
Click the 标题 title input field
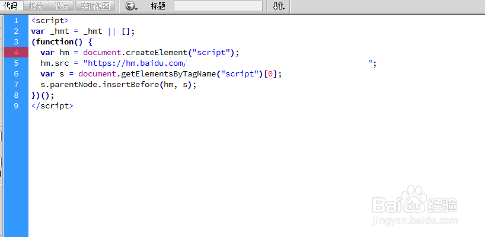point(218,6)
